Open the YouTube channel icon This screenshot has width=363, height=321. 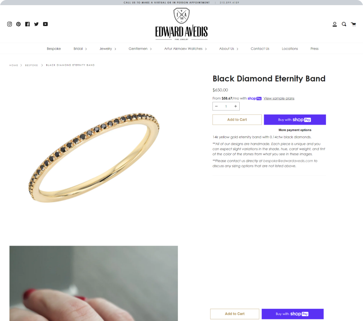tap(45, 24)
